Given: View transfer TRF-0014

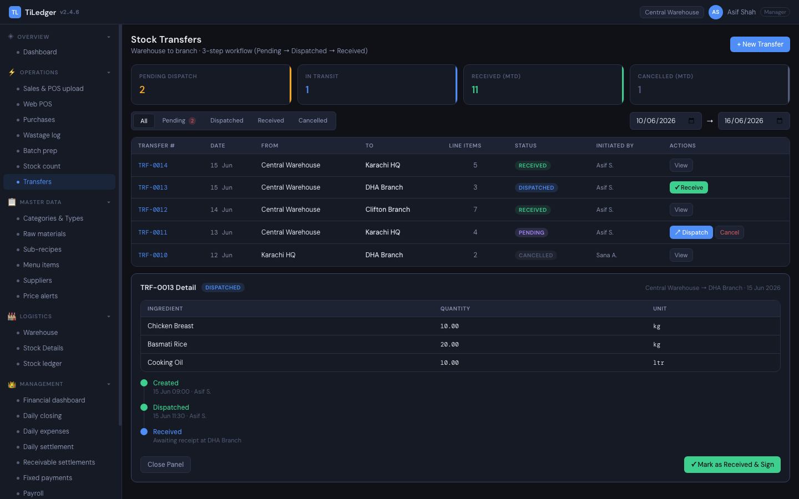Looking at the screenshot, I should coord(681,165).
